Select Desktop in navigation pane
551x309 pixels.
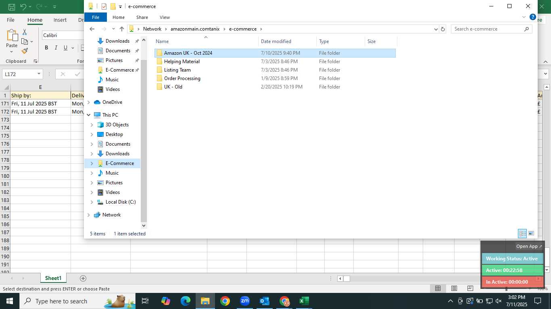pos(114,134)
